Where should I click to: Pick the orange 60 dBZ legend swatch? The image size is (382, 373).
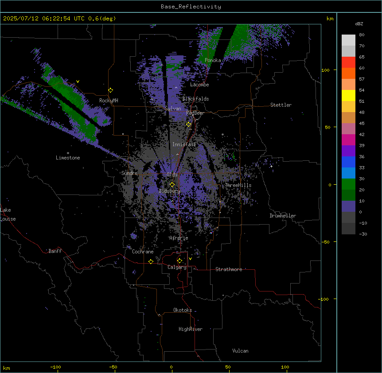[348, 73]
